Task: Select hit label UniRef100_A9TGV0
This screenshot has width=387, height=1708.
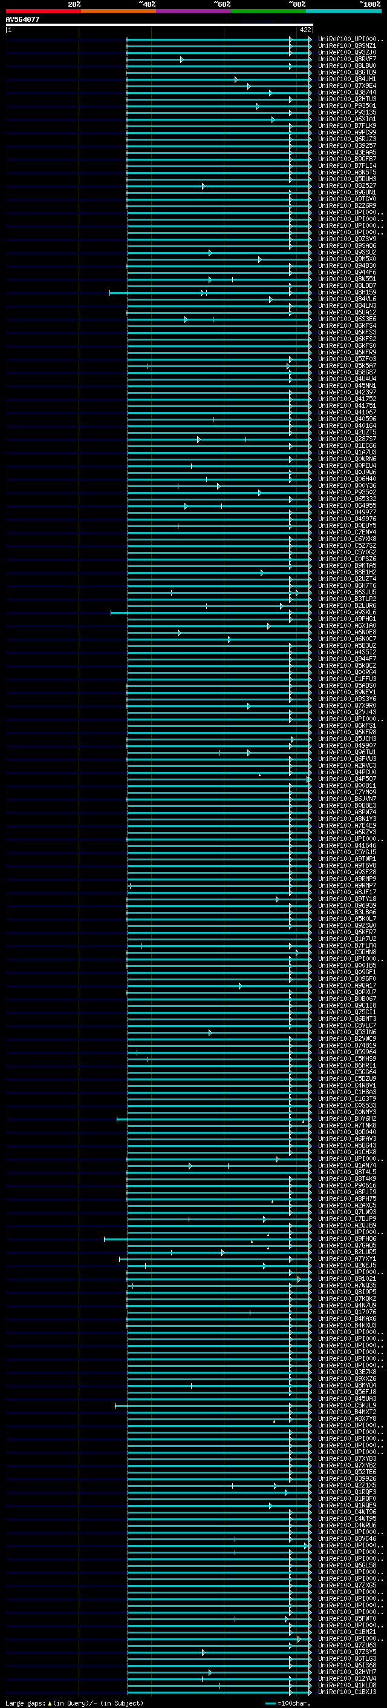Action: [347, 199]
